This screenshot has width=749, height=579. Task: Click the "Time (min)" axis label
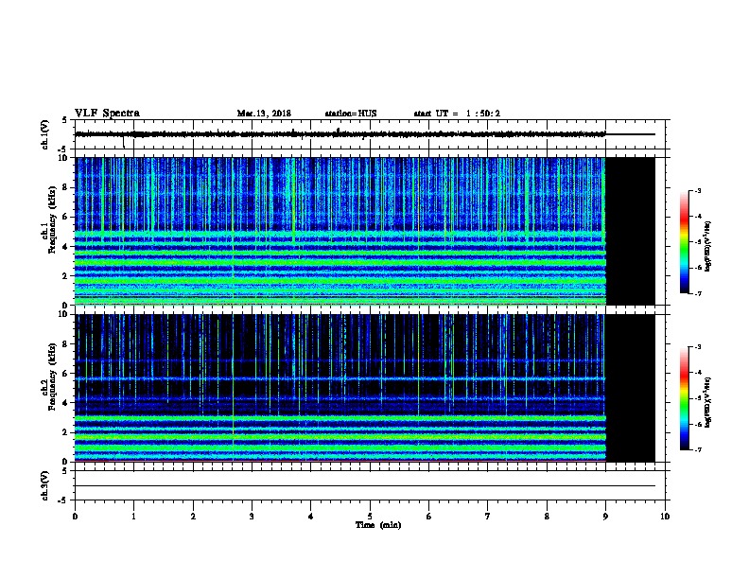(378, 525)
